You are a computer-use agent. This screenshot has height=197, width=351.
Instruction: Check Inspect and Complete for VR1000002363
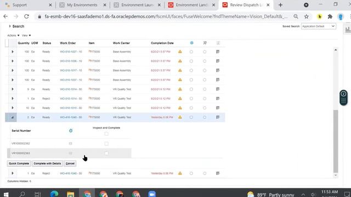point(106,153)
